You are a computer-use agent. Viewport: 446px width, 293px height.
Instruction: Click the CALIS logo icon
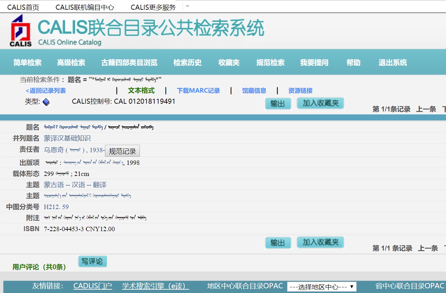(x=20, y=31)
